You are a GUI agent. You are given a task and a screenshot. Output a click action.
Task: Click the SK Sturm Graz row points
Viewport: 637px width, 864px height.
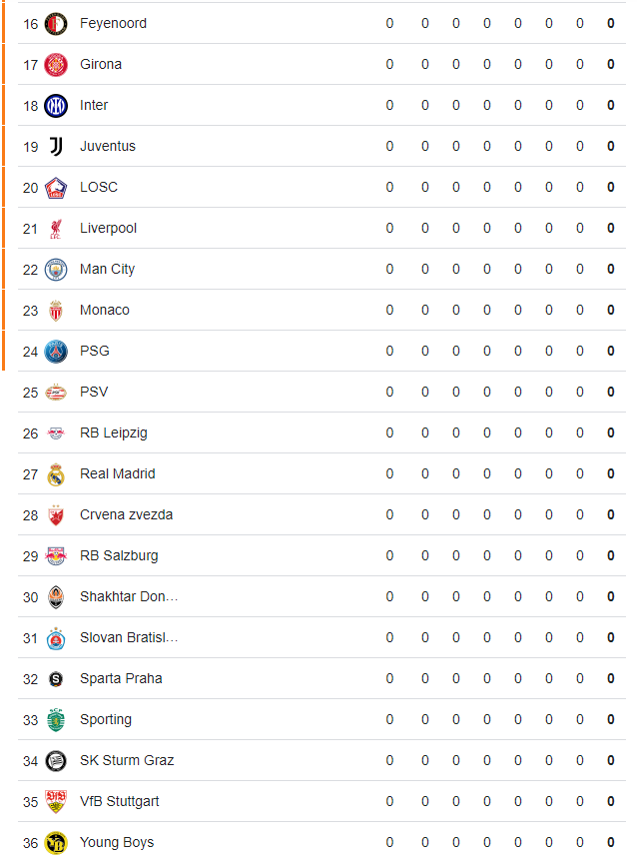coord(611,760)
